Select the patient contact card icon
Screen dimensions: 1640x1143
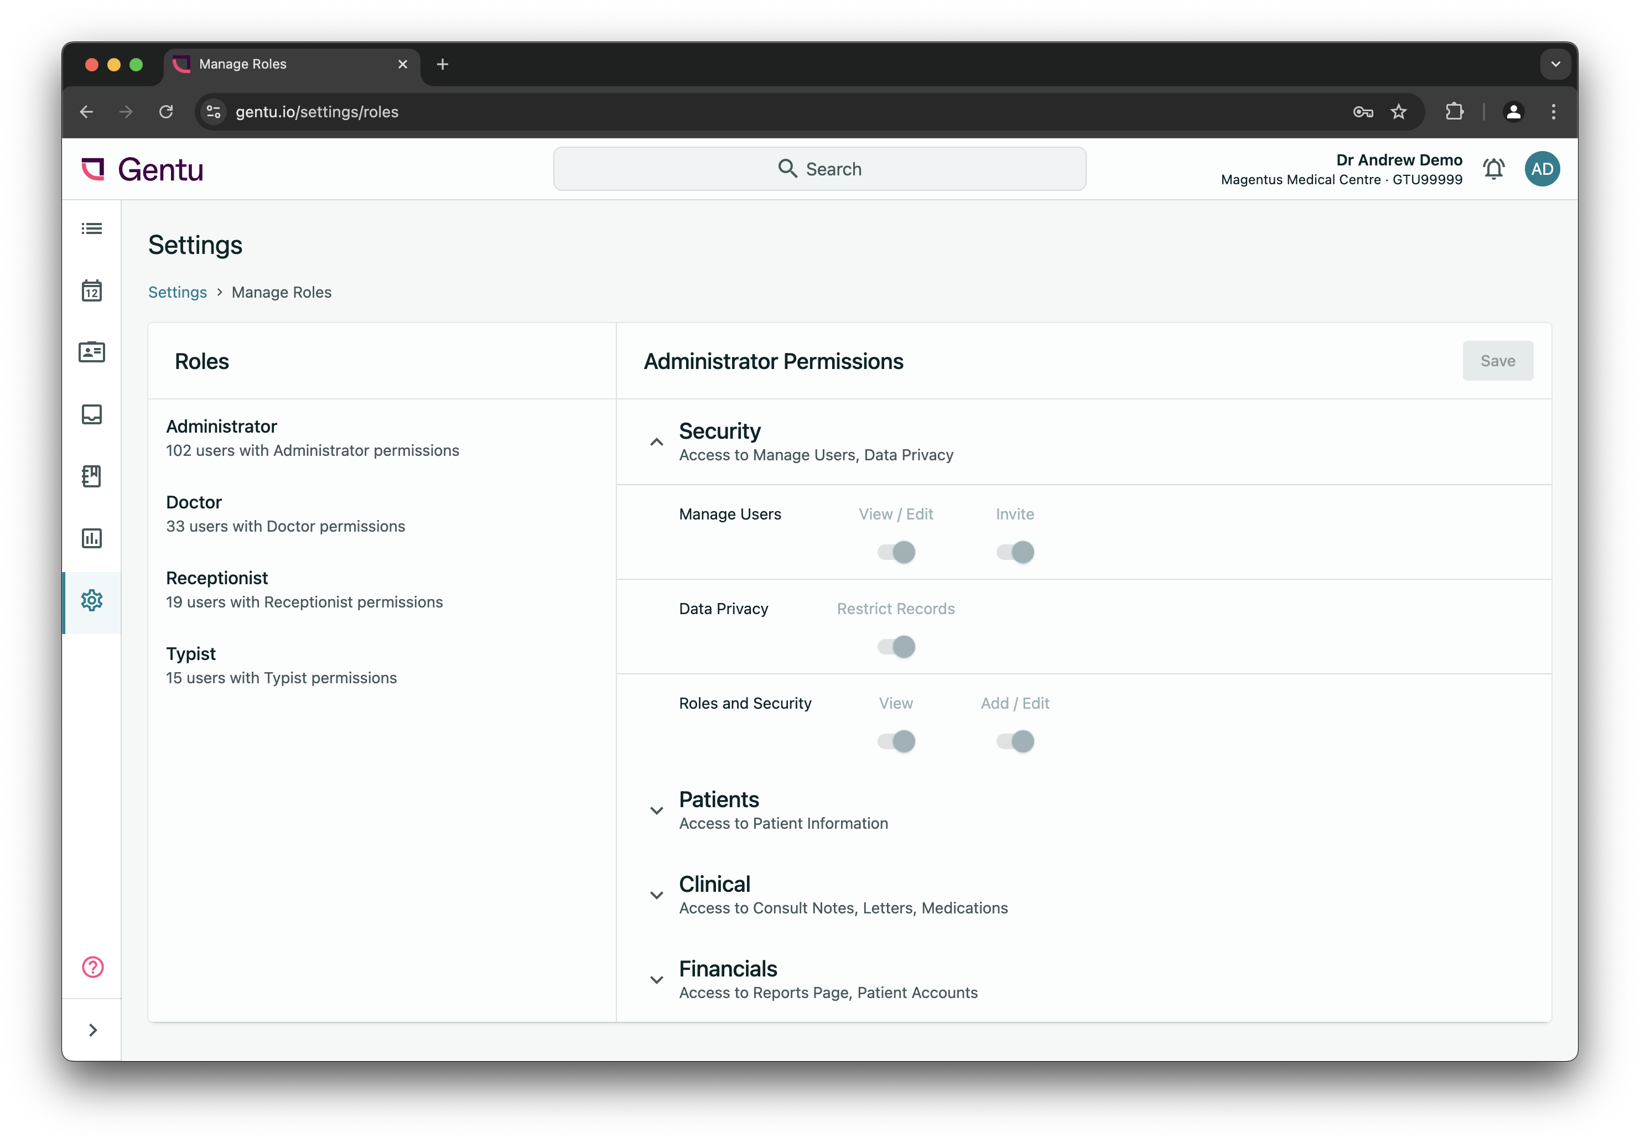coord(92,352)
